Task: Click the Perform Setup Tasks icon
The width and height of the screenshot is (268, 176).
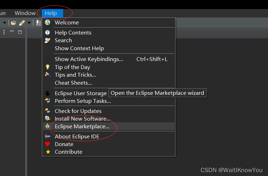Action: click(x=47, y=101)
